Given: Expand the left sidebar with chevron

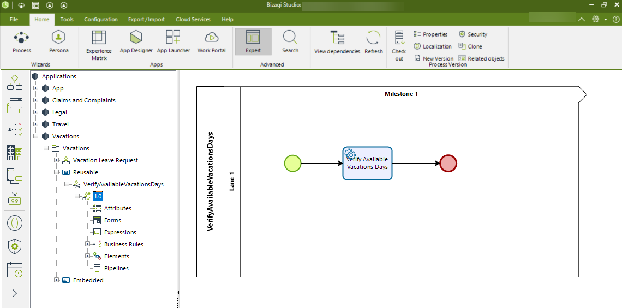Looking at the screenshot, I should click(x=15, y=293).
